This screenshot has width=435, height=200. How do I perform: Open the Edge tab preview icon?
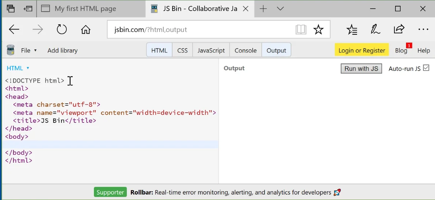point(11,8)
